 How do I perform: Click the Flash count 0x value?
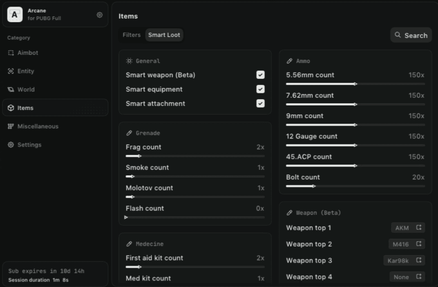tap(260, 209)
